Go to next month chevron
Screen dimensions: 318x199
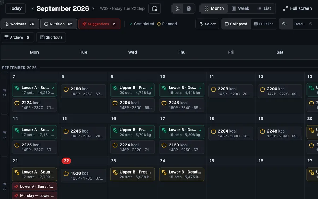point(93,8)
